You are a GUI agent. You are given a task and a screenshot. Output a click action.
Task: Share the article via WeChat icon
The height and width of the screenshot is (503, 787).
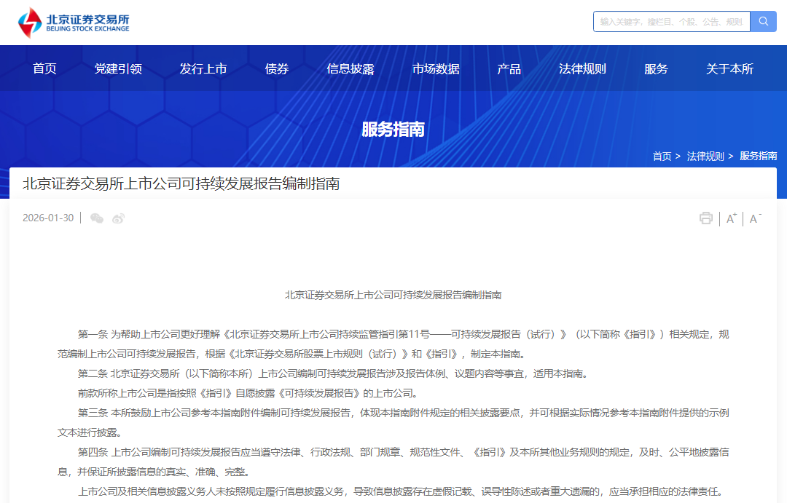click(97, 218)
